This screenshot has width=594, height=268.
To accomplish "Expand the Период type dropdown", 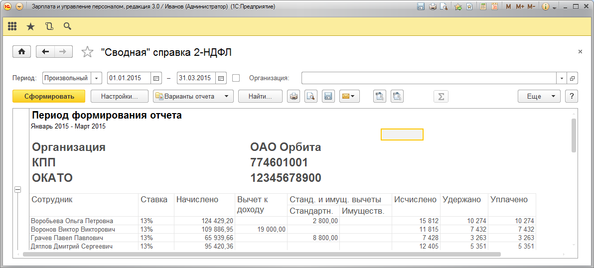I will [97, 78].
